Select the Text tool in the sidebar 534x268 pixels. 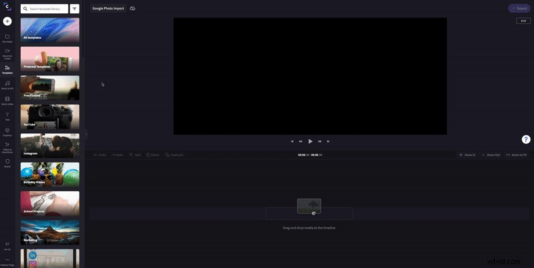click(x=7, y=115)
